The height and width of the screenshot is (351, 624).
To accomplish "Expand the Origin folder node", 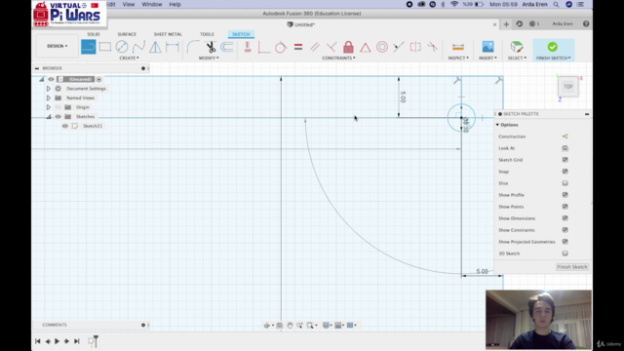I will 49,107.
